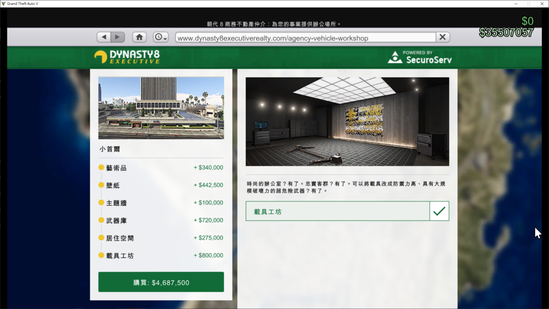Click the website address bar
Screen dimensions: 549x309
[306, 37]
